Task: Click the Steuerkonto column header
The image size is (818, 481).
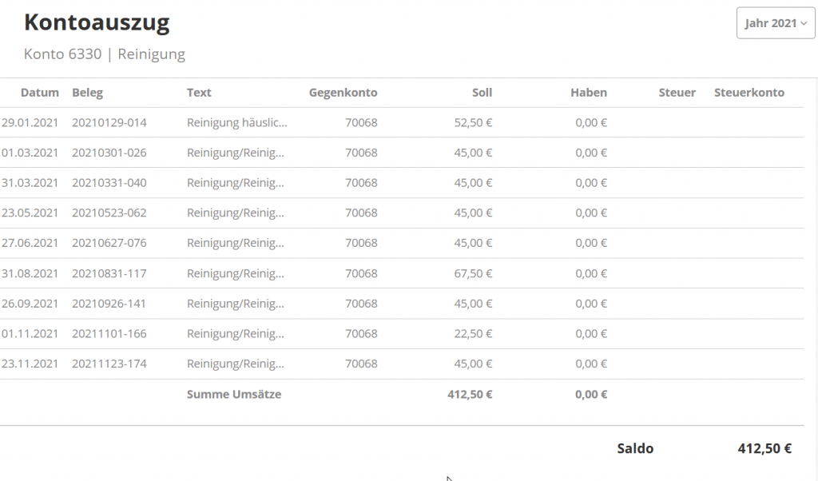Action: [749, 93]
